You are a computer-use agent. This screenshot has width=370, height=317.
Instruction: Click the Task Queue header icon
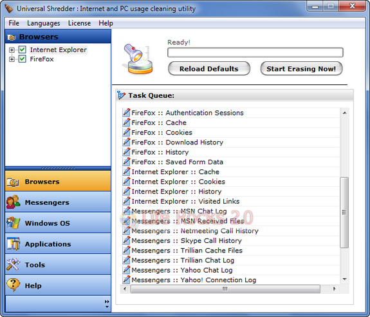tap(121, 95)
